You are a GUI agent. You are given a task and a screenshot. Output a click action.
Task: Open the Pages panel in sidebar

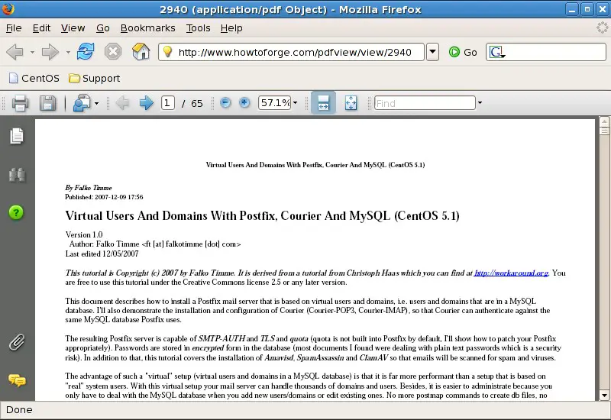point(17,136)
